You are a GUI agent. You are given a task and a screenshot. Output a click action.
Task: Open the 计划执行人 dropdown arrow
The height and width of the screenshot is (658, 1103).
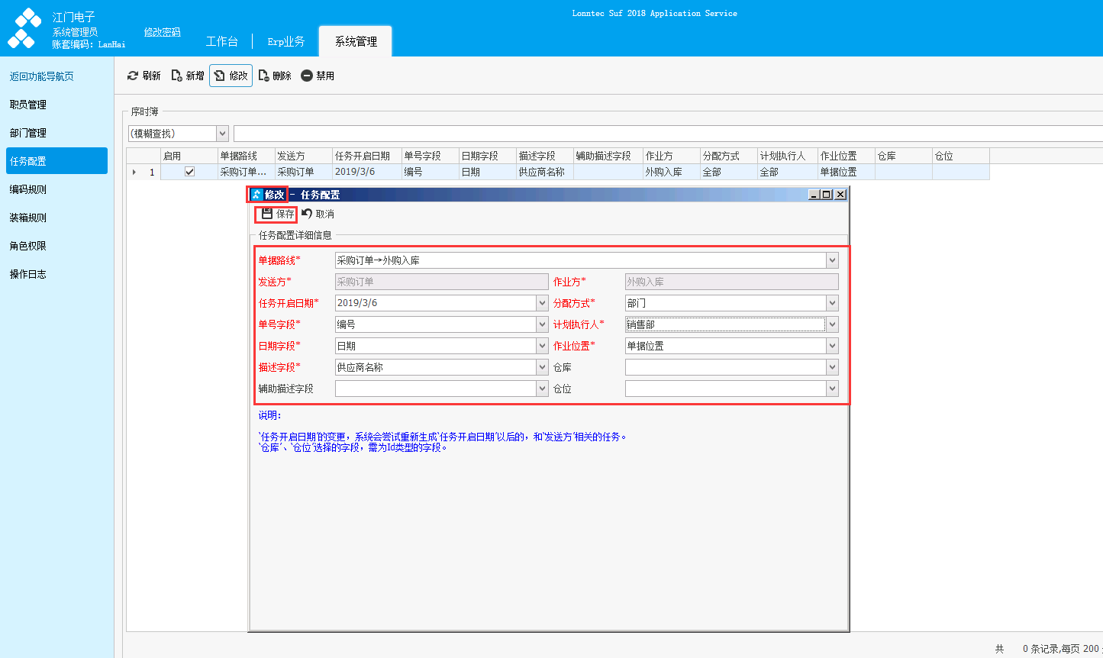[832, 324]
